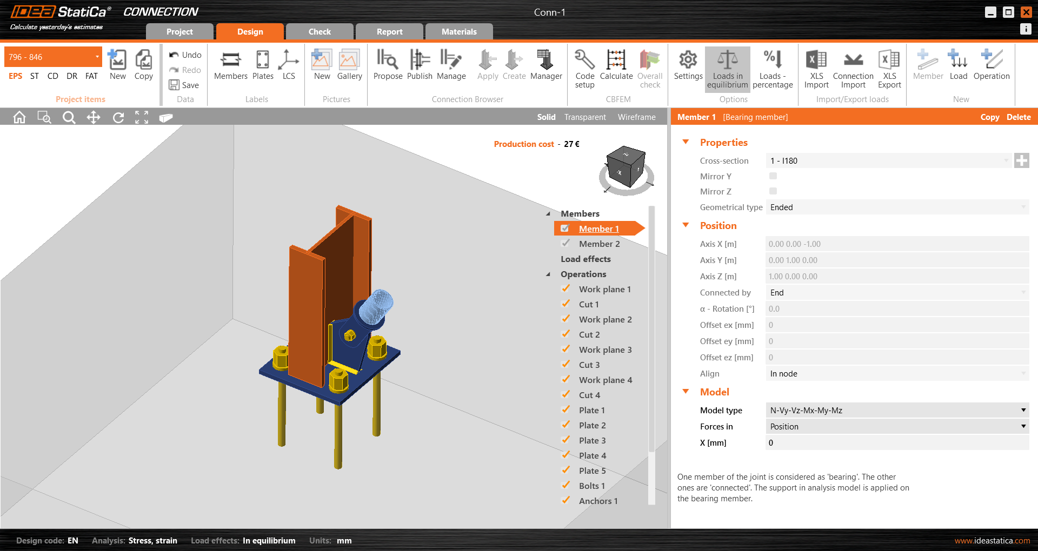The width and height of the screenshot is (1038, 551).
Task: Open the Connection Browser Propose tool
Action: tap(388, 65)
